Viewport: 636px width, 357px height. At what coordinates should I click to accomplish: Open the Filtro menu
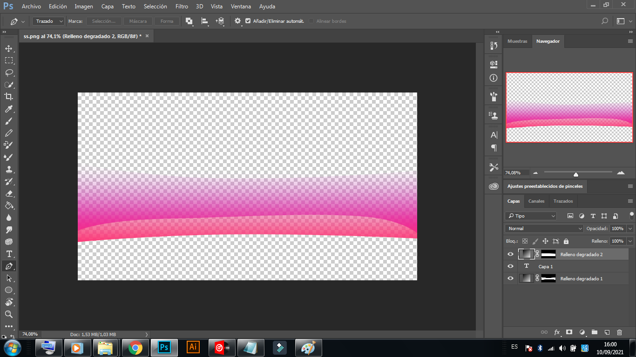[182, 7]
